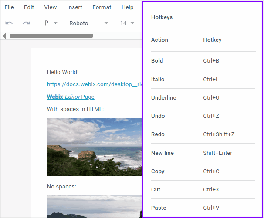Open the Edit menu
Viewport: 264px width, 218px height.
29,7
